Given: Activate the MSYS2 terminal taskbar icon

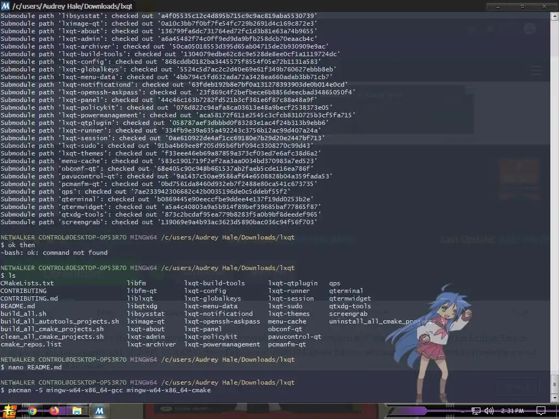Looking at the screenshot, I should coord(99,411).
